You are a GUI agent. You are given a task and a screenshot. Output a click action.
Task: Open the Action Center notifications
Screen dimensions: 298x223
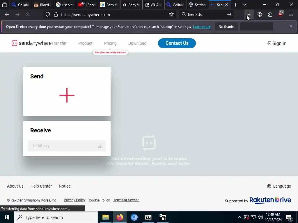tap(289, 217)
